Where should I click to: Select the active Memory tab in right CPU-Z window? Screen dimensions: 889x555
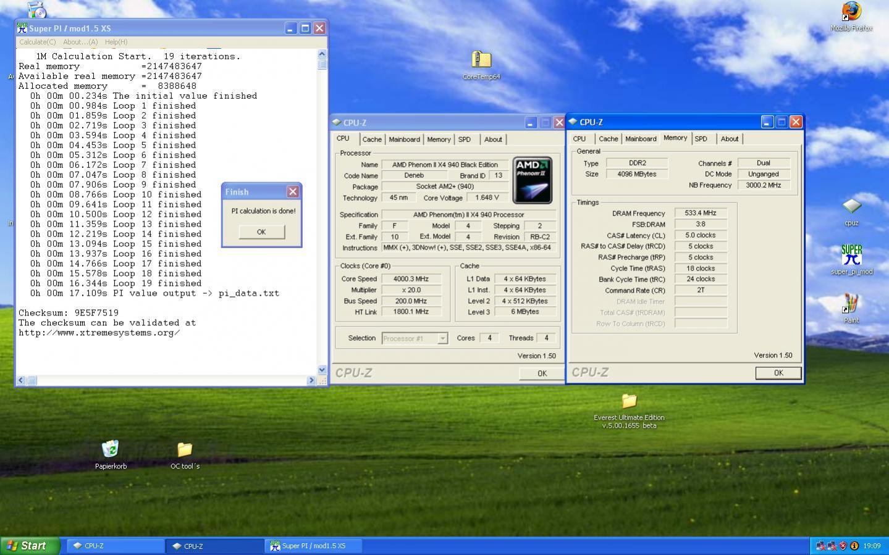coord(675,138)
